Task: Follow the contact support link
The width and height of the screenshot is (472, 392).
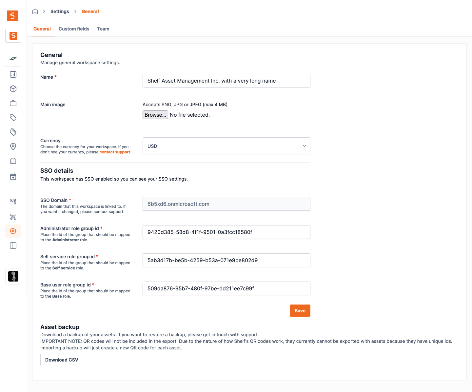Action: (115, 152)
